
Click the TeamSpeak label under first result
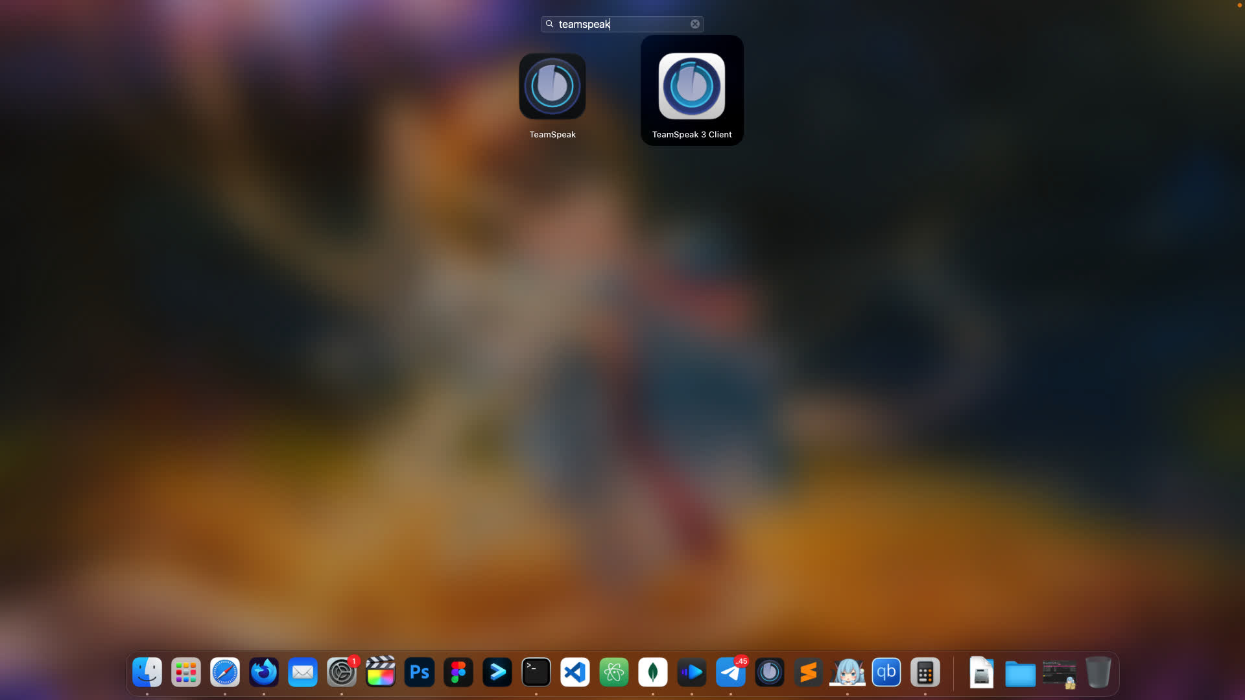[x=552, y=135]
